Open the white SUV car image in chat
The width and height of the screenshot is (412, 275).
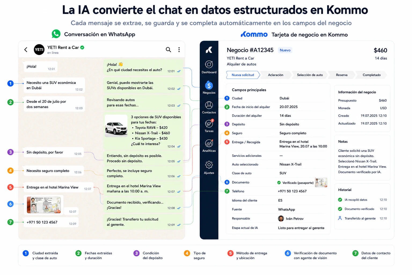click(116, 126)
